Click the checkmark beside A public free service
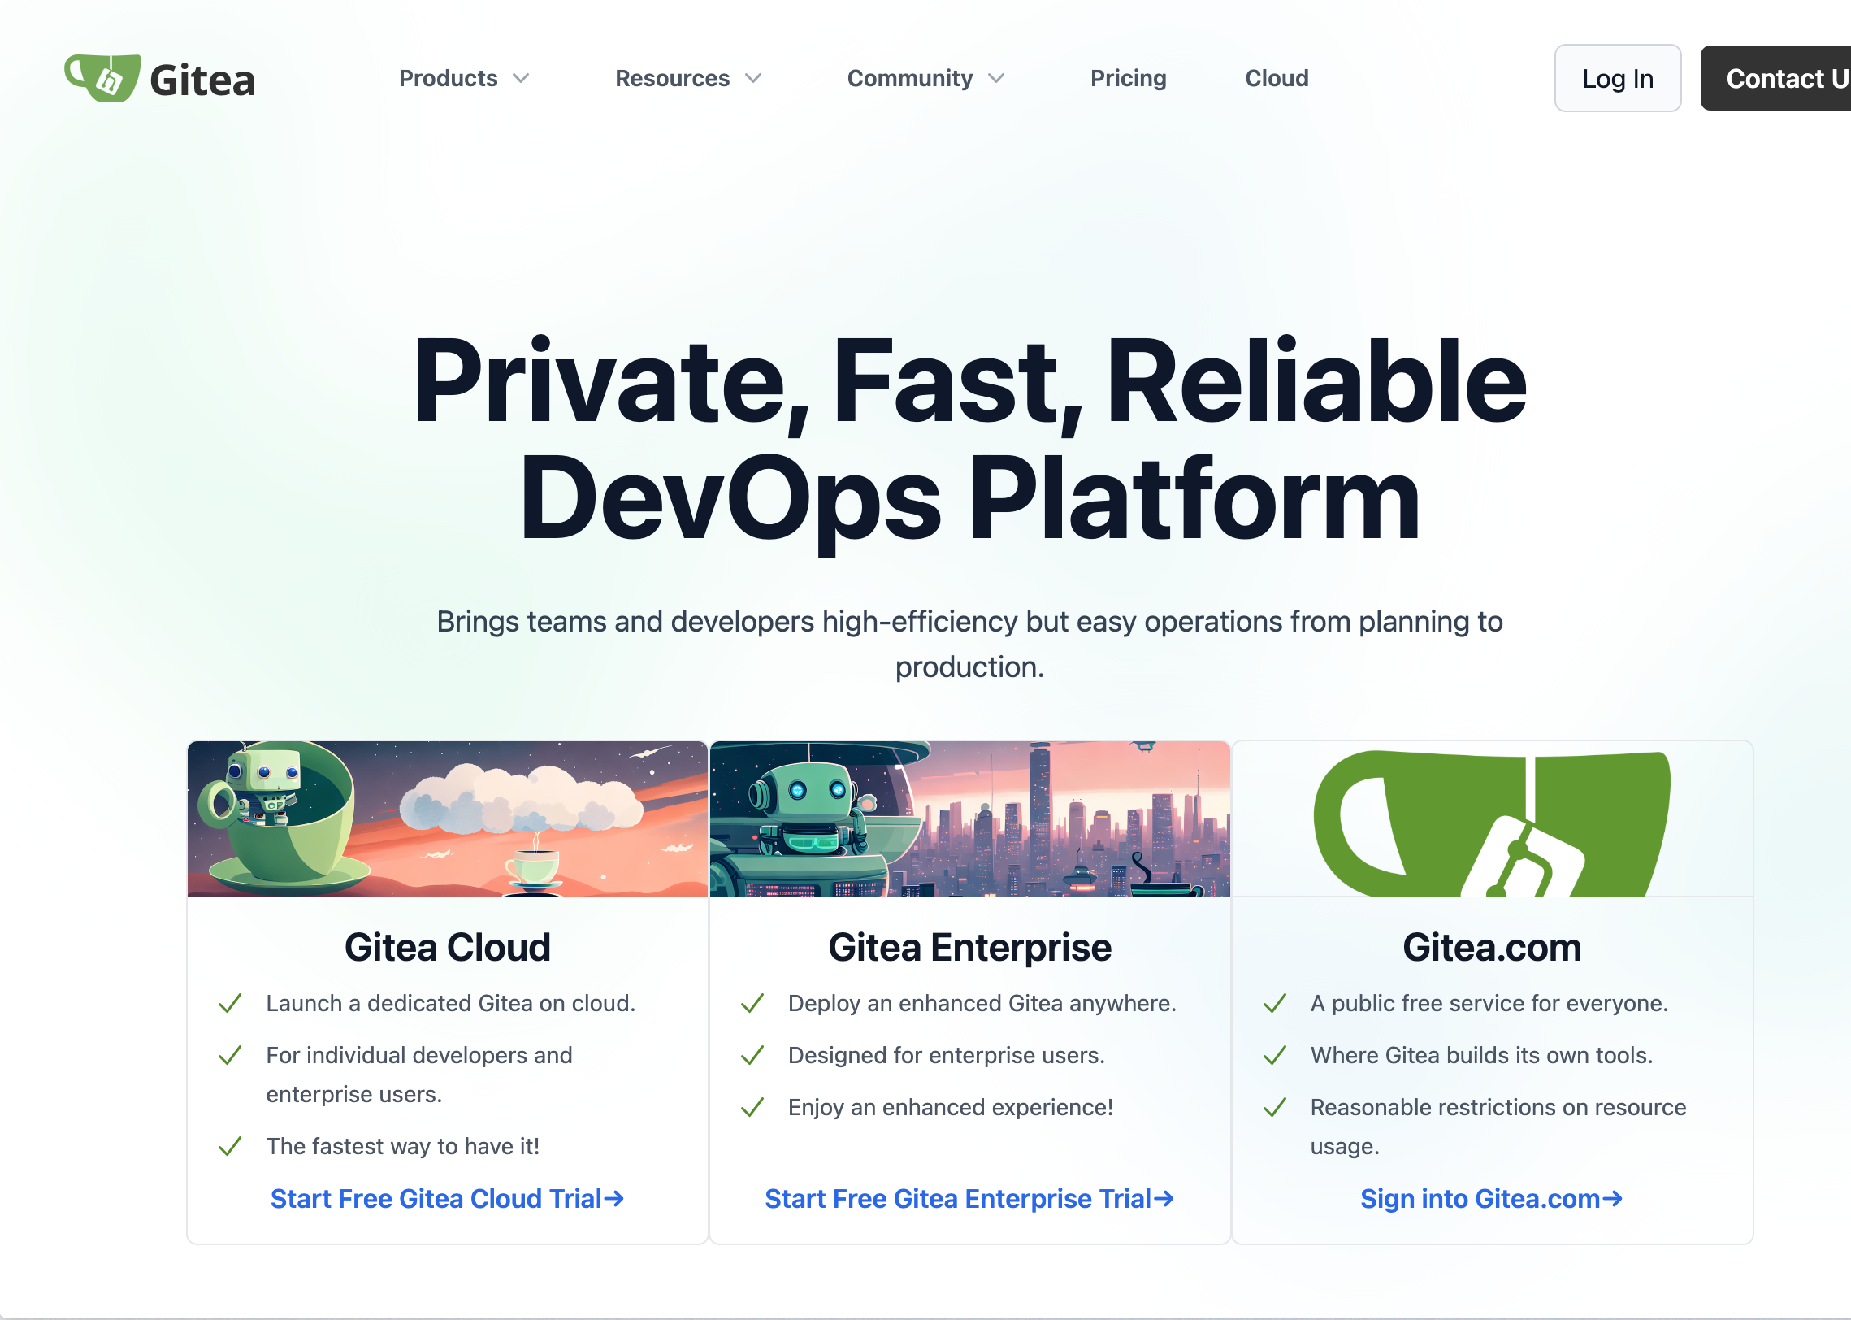1851x1320 pixels. (x=1275, y=1003)
